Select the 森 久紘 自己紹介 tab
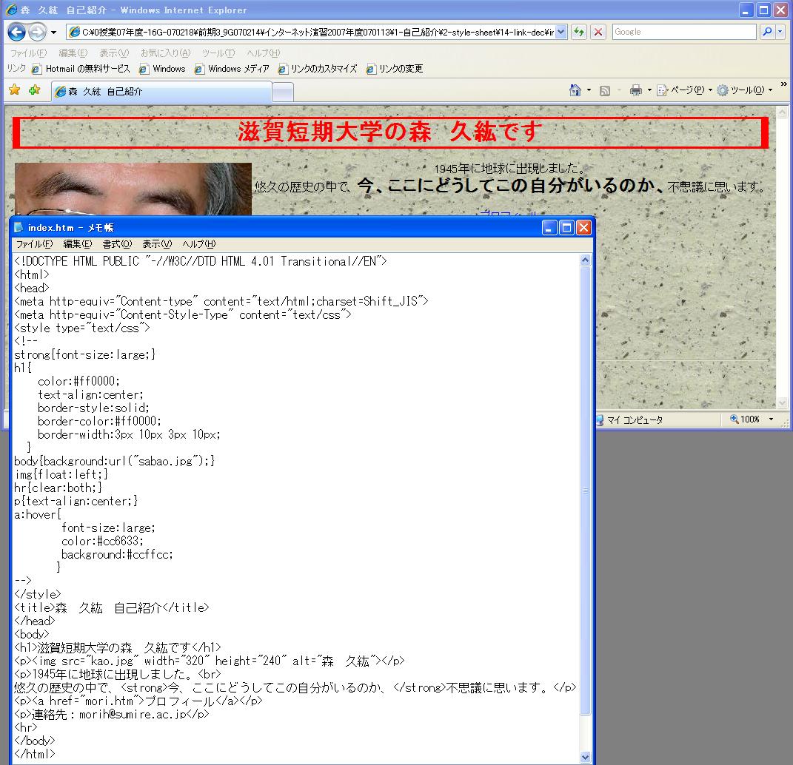The image size is (793, 765). click(x=162, y=92)
